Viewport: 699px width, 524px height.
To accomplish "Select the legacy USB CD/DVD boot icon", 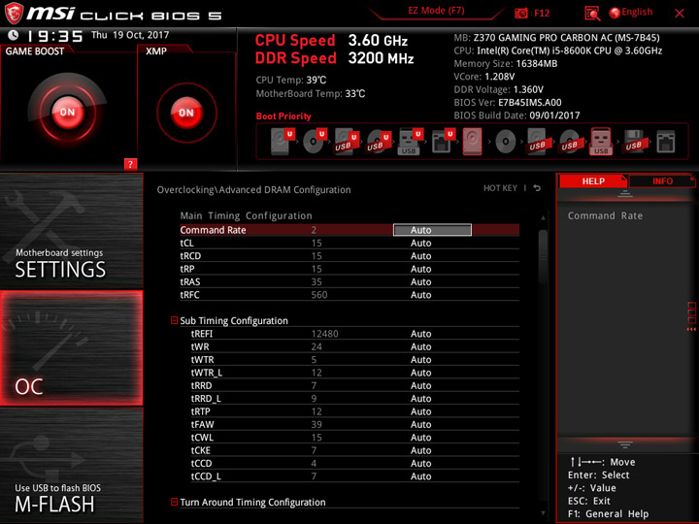I will coord(570,142).
